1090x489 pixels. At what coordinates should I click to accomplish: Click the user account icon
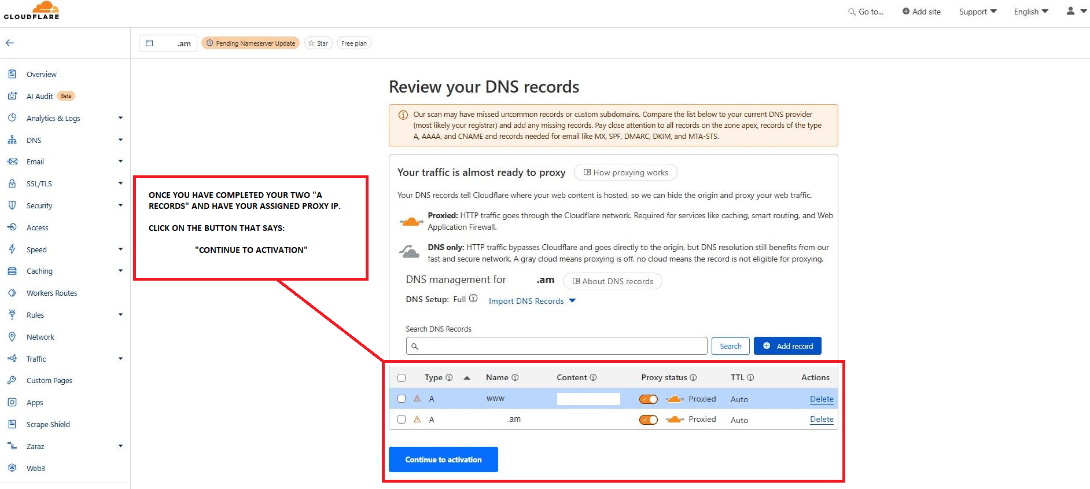1070,11
